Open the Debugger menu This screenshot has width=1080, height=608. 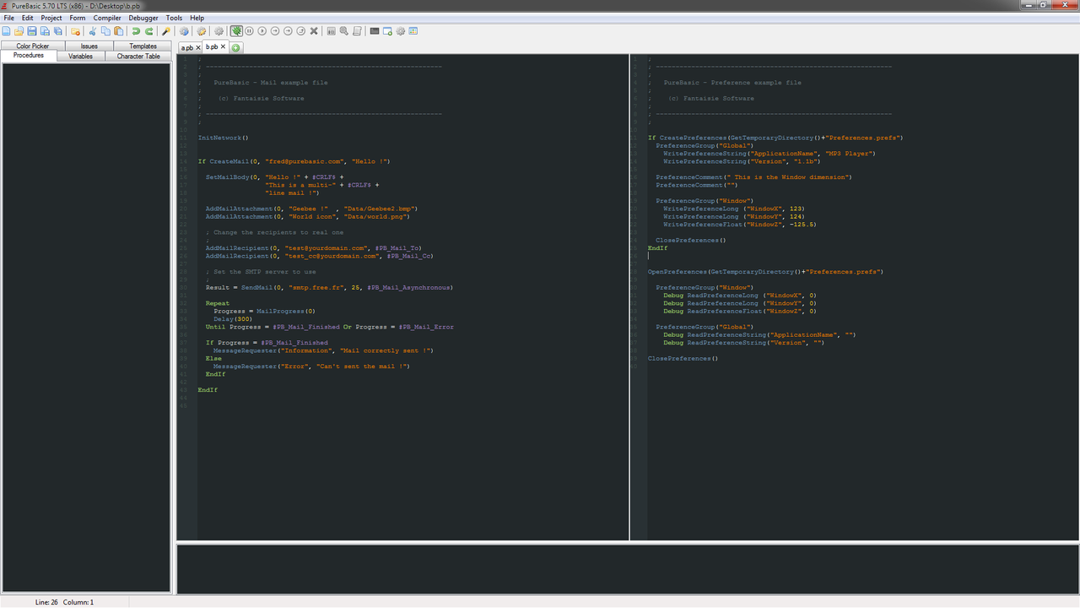(143, 18)
